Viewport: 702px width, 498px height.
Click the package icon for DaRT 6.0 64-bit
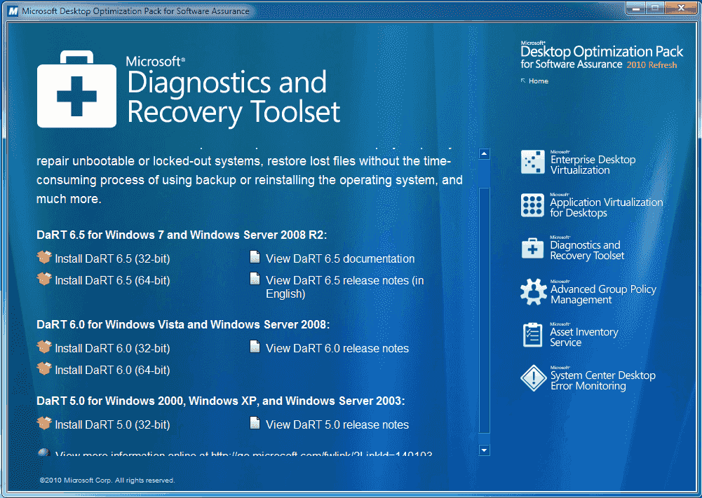[x=44, y=369]
